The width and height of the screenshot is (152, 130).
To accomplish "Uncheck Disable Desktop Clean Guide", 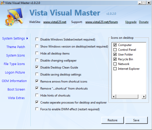I will pos(37,67).
